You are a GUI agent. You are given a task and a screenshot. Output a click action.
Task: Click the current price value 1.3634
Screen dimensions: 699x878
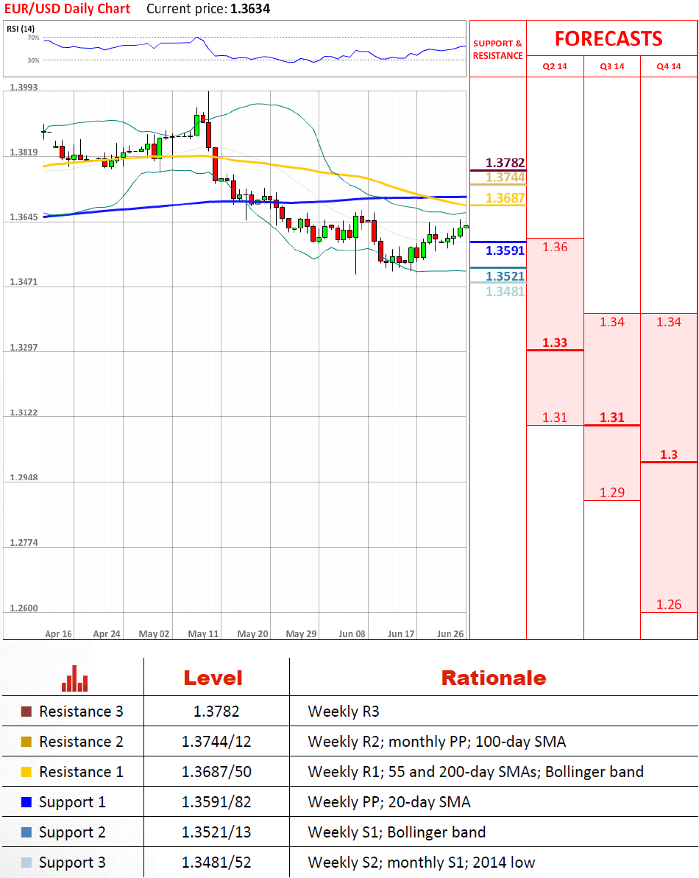(250, 9)
